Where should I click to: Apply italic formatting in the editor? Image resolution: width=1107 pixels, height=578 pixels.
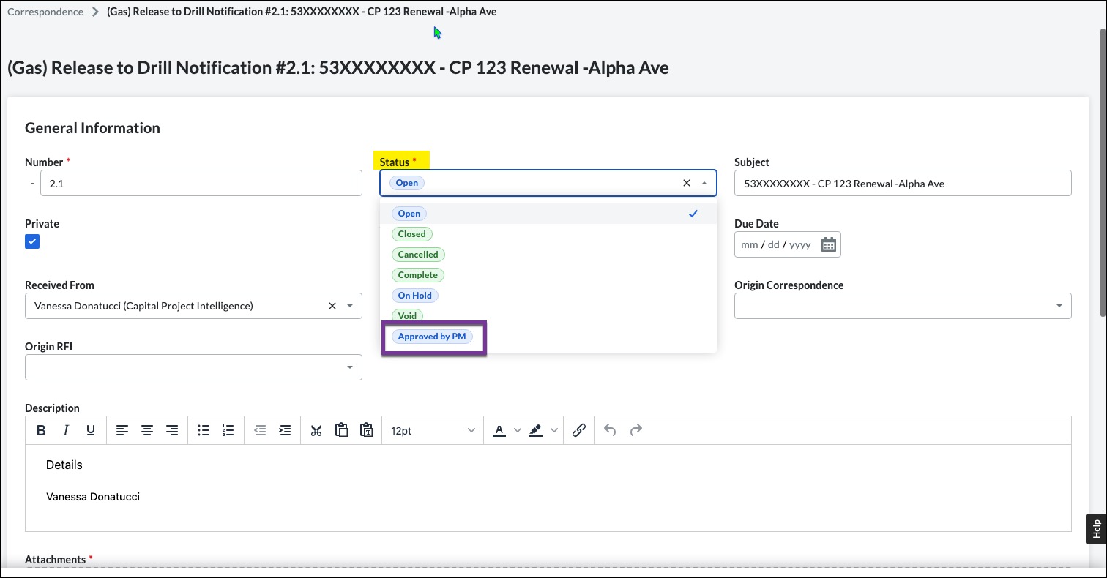coord(66,431)
